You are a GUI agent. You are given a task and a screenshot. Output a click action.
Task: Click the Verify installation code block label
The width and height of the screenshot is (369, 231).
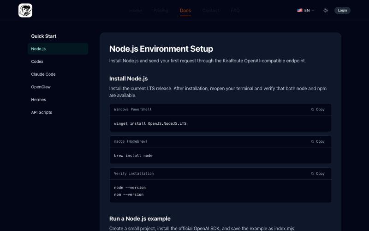tap(134, 174)
